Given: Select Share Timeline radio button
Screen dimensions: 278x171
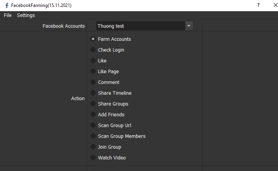Looking at the screenshot, I should pyautogui.click(x=93, y=93).
